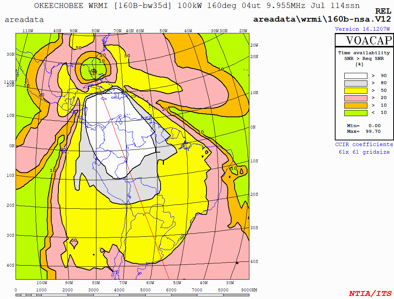This screenshot has height=299, width=394.
Task: Click the areadata\wrmi\160b-nsa.V12 file path
Action: (x=322, y=19)
